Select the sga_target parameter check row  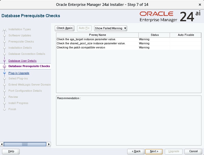click(129, 39)
